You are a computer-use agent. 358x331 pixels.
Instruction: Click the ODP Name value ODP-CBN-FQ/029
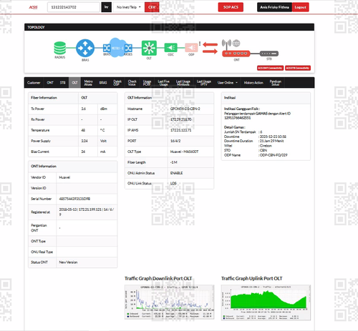pos(274,155)
